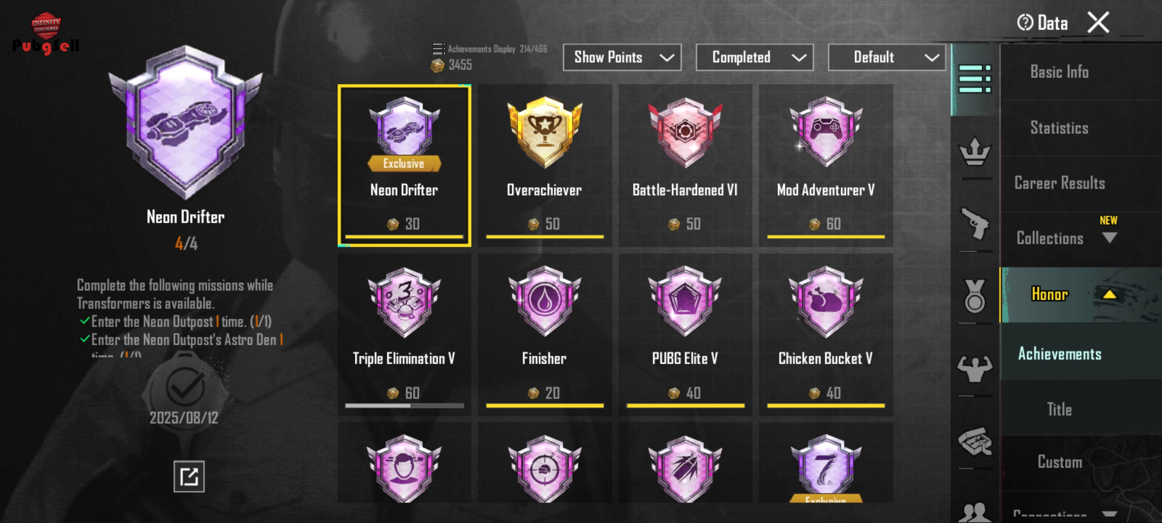Select the two-person social category icon
Viewport: 1162px width, 523px height.
[x=975, y=512]
